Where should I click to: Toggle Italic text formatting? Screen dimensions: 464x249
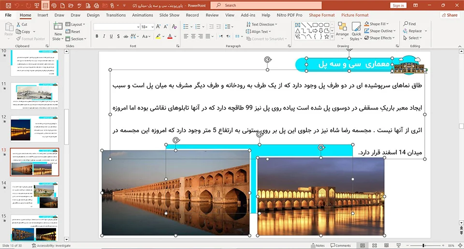[x=104, y=36]
